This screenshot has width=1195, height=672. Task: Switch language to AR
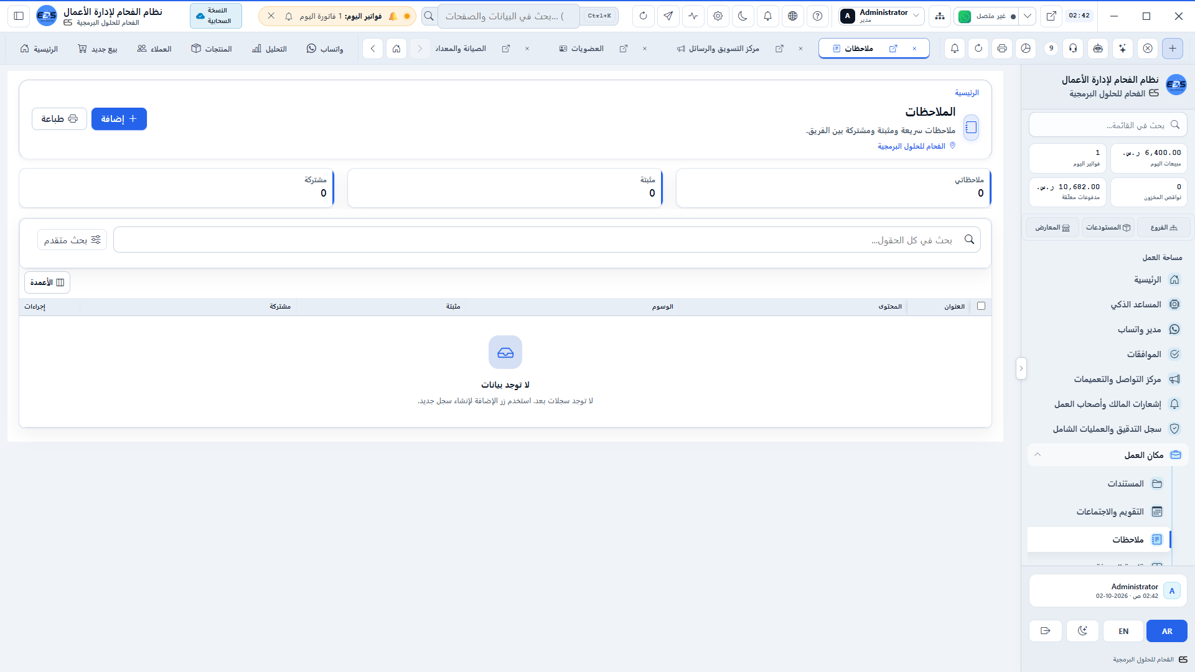[x=1167, y=631]
